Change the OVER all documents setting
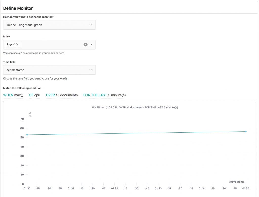 pyautogui.click(x=62, y=95)
